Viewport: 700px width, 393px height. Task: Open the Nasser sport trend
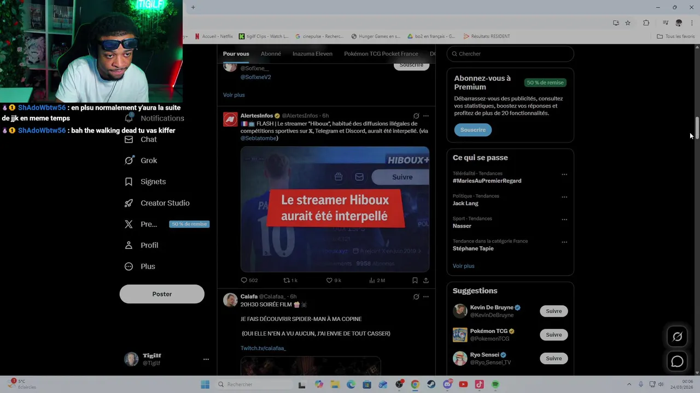tap(462, 226)
